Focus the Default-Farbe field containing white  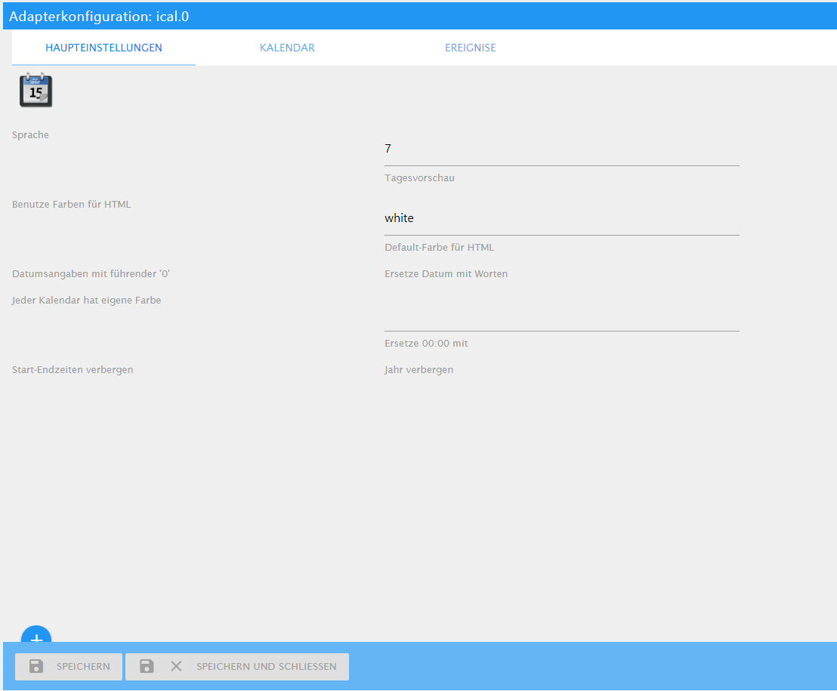click(561, 218)
